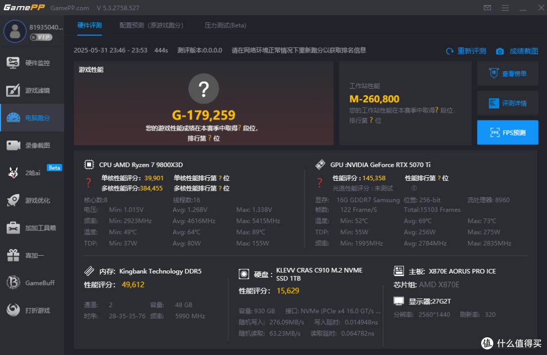Open the 硬件监控 hardware monitor icon

13,63
